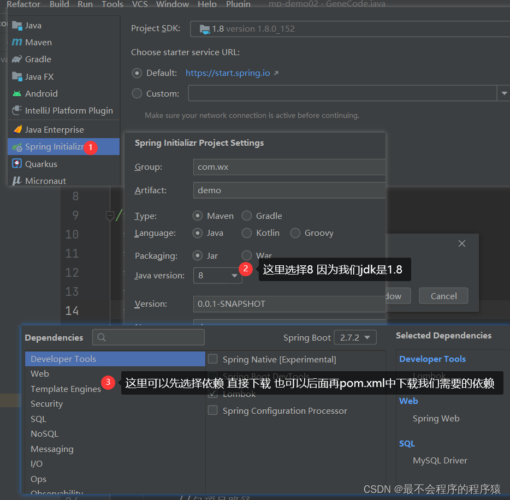The width and height of the screenshot is (510, 500).
Task: Select I/O dependency category
Action: click(x=37, y=464)
